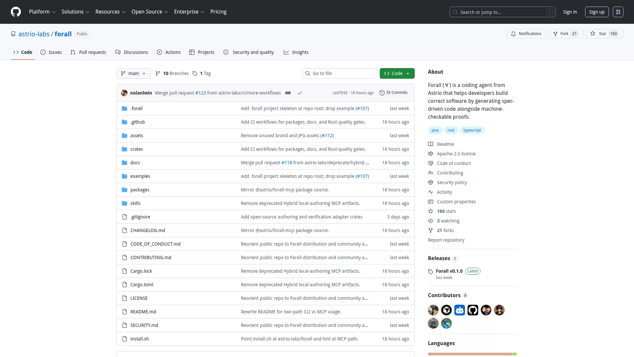Click the Apache-2.0 license scale icon
Viewport: 634px width, 357px height.
431,154
